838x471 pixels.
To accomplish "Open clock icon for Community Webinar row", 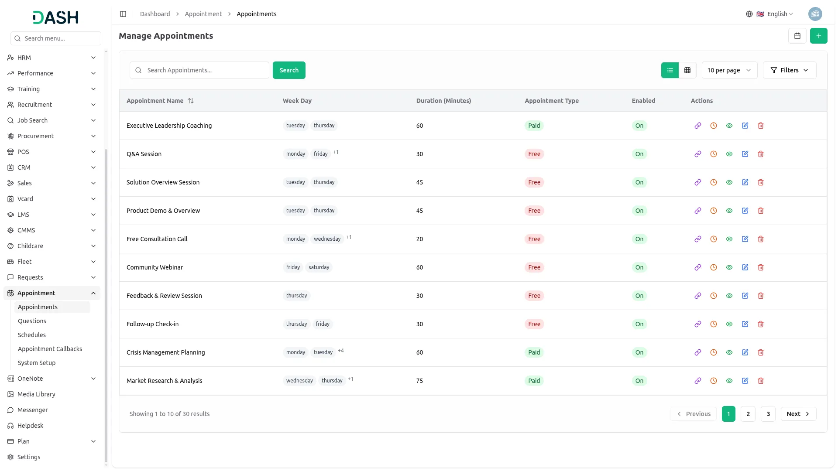I will (x=714, y=267).
